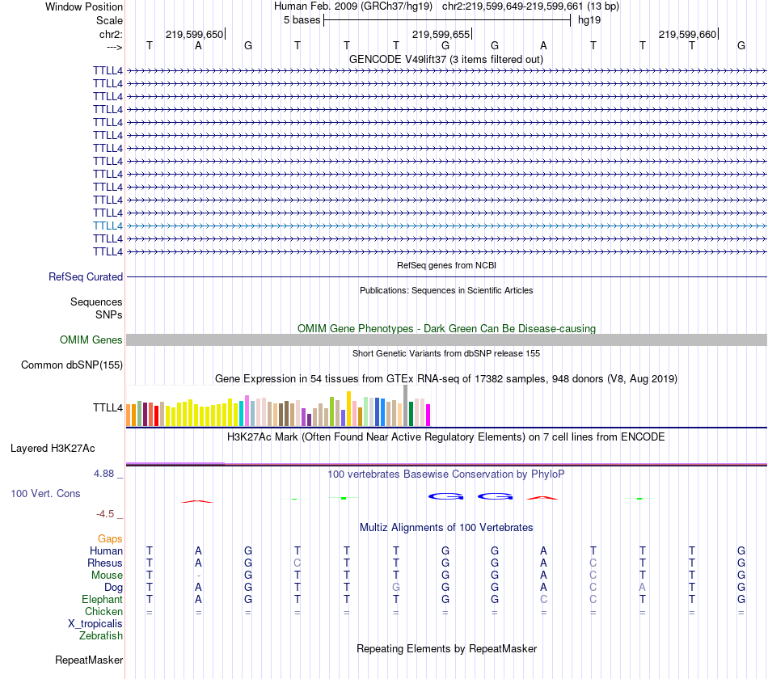This screenshot has width=768, height=679.
Task: Click the gap dash in the Mouse row
Action: (x=198, y=576)
